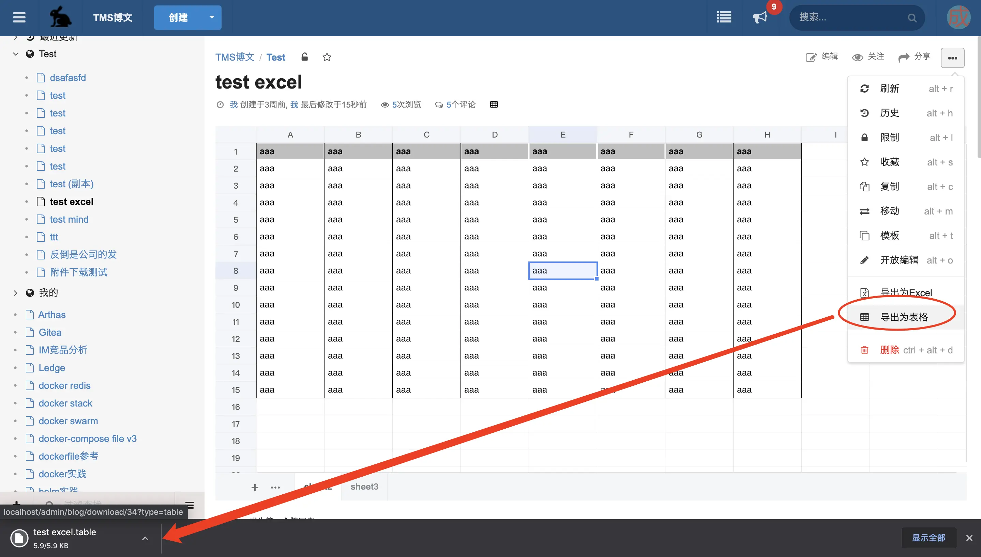Open test mind page
Screen dimensions: 981x557
(x=69, y=220)
